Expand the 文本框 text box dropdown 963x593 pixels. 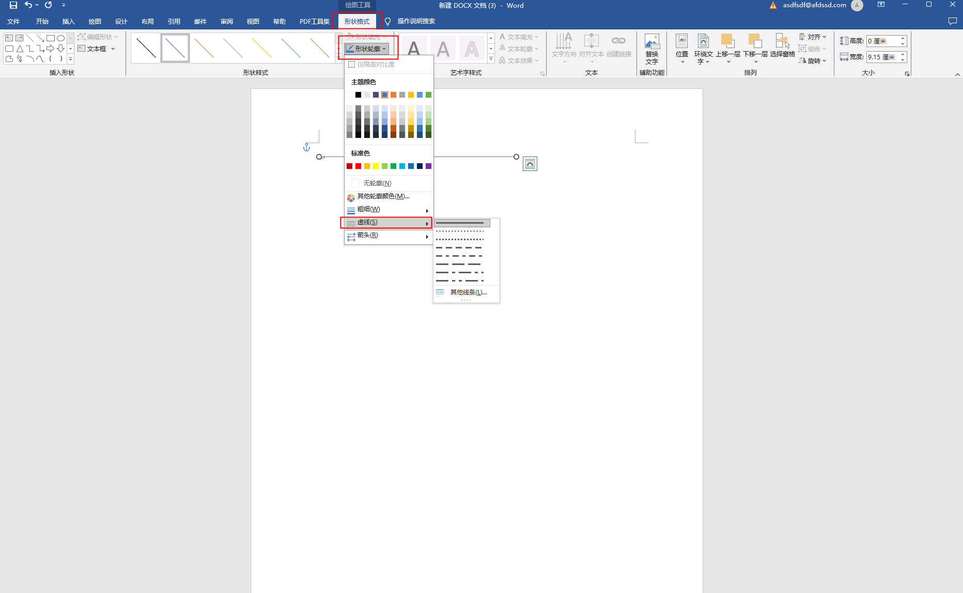[113, 49]
